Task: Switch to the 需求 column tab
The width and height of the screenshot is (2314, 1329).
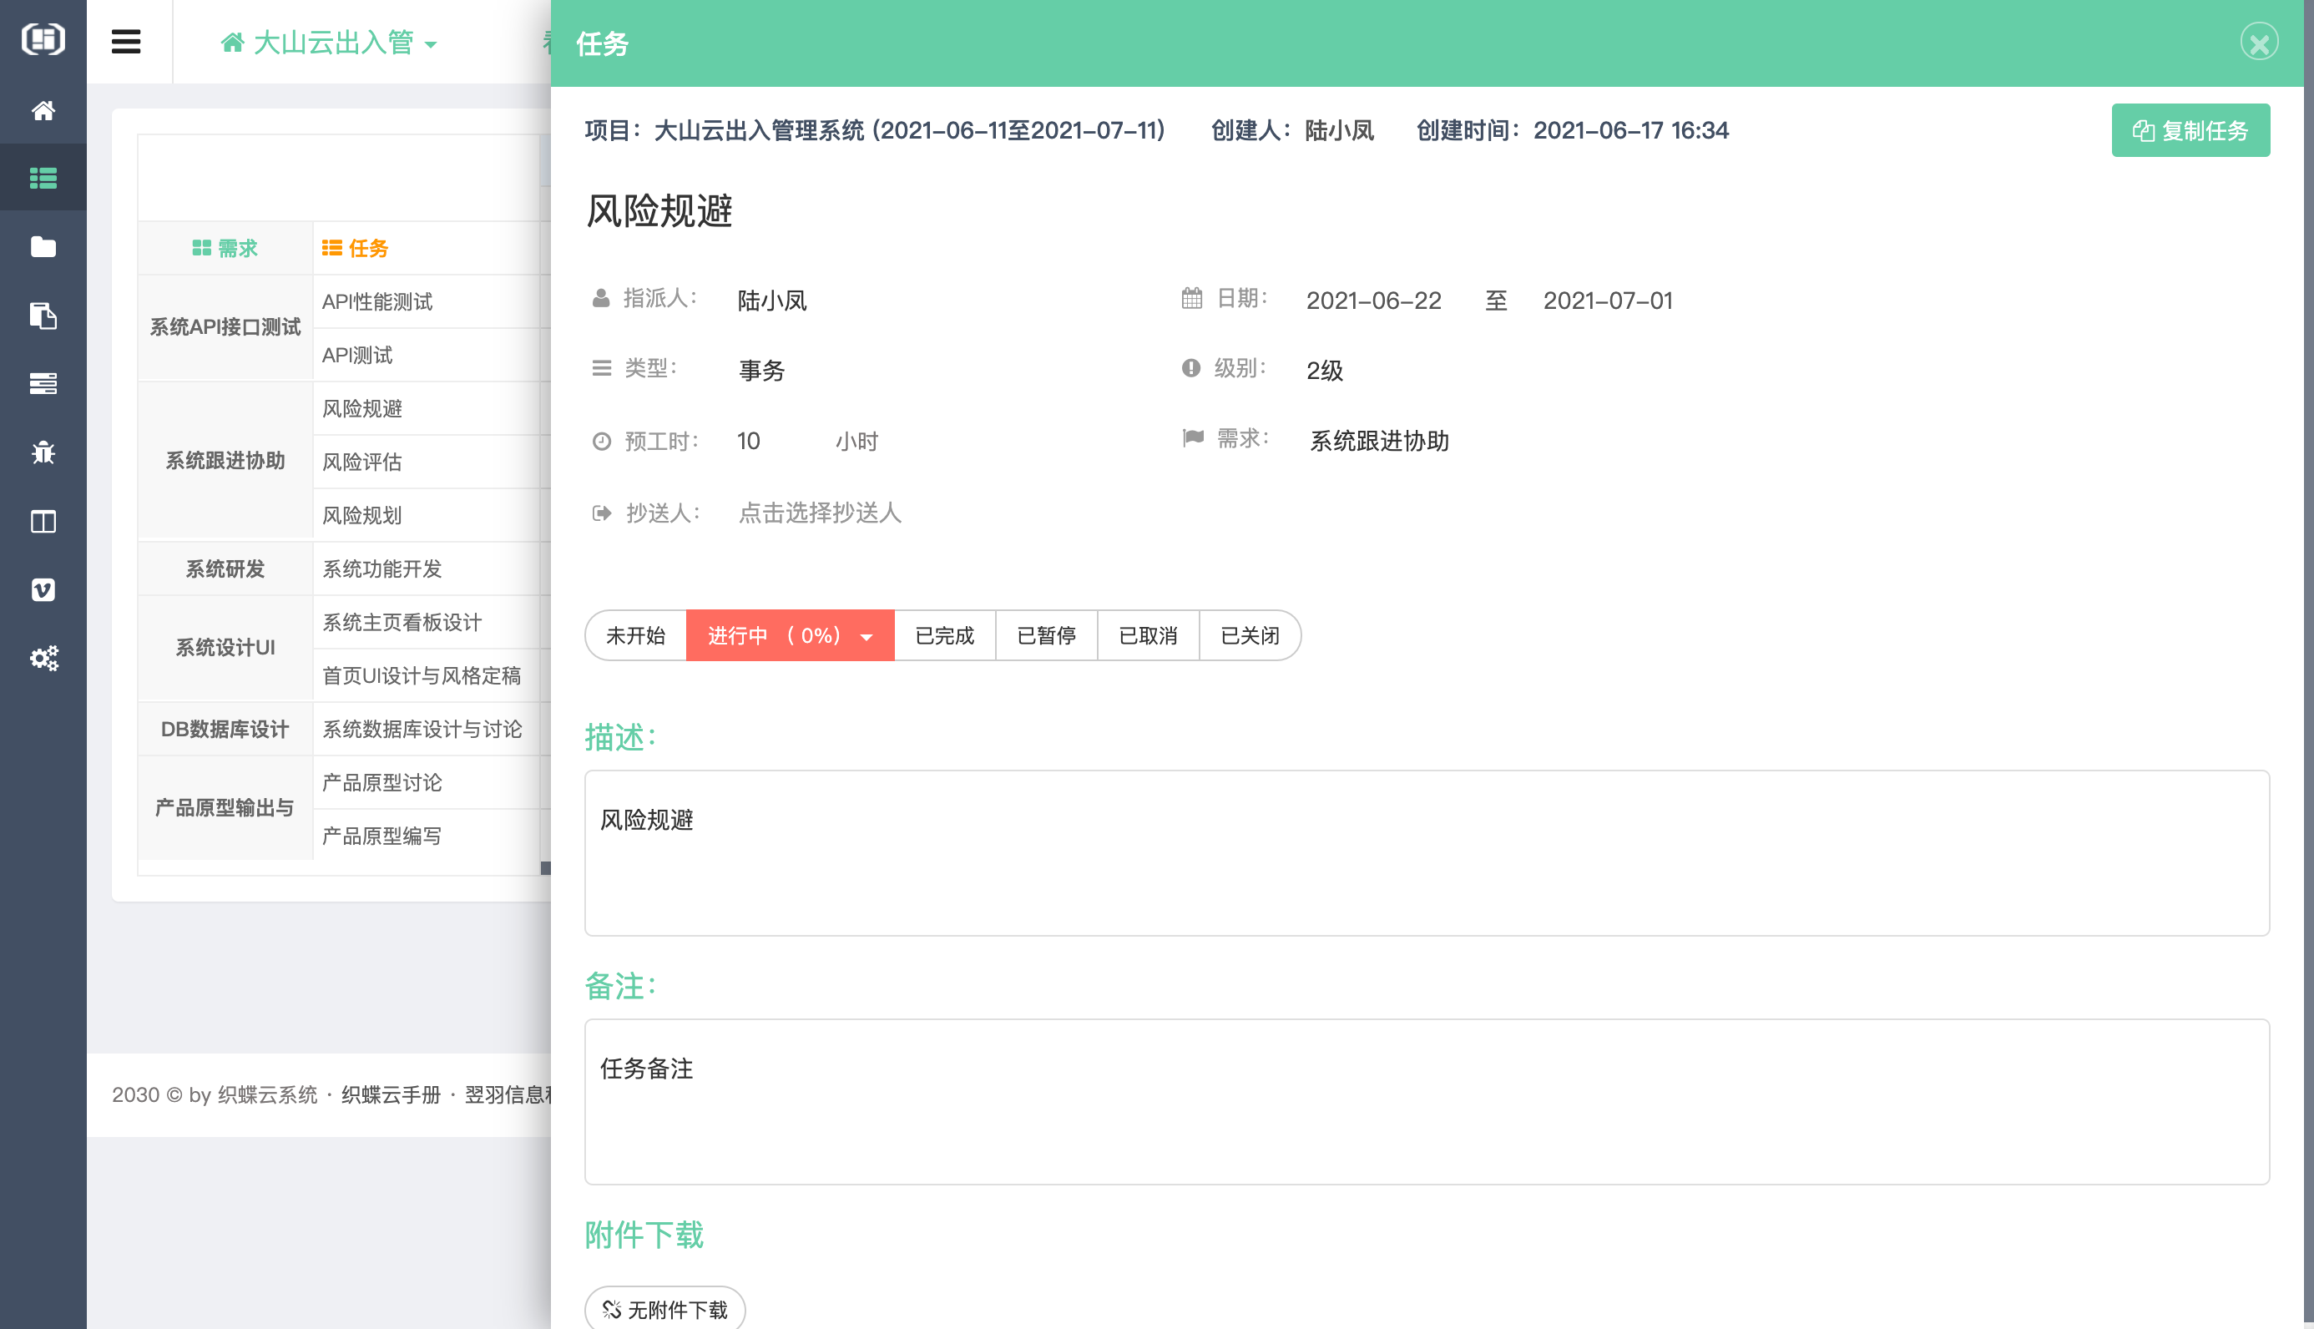Action: coord(225,247)
